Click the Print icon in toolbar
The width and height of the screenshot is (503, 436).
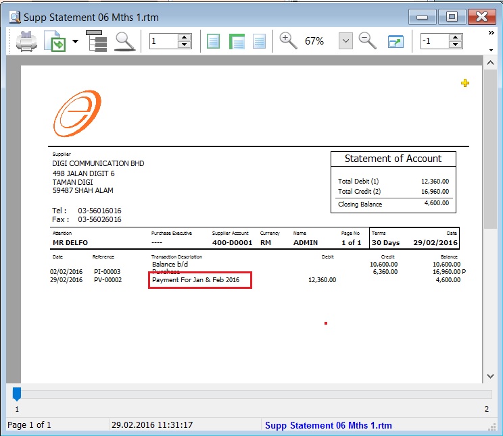click(26, 42)
